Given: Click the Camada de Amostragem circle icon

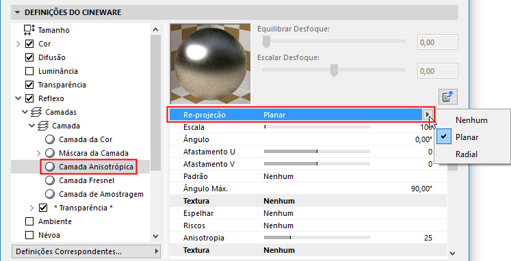Looking at the screenshot, I should (x=50, y=194).
